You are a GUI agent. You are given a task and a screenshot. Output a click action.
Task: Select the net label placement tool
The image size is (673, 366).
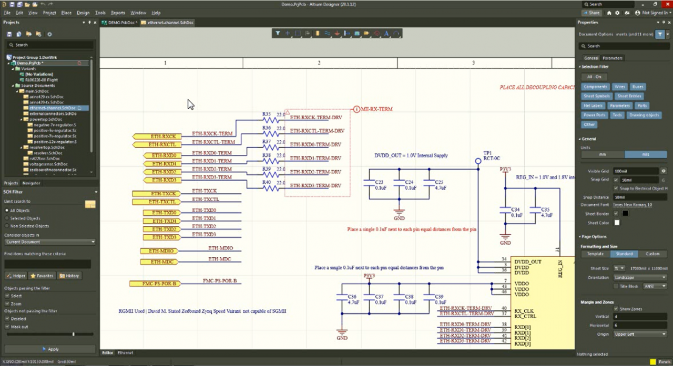(x=347, y=33)
